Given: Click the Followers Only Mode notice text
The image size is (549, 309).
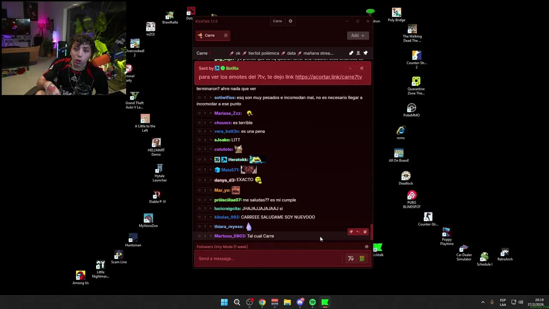Looking at the screenshot, I should 222,247.
